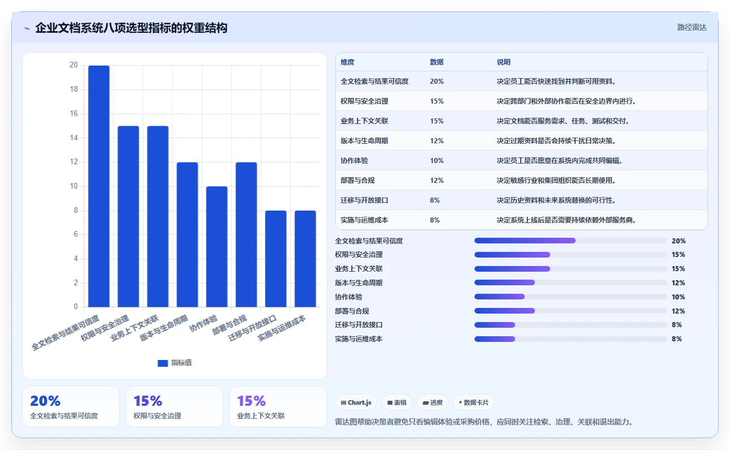Click the 指标值 legend text below the chart
Screen dimensions: 730x450
182,363
